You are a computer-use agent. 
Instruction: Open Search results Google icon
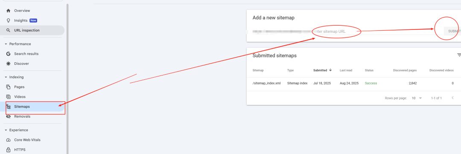click(8, 54)
